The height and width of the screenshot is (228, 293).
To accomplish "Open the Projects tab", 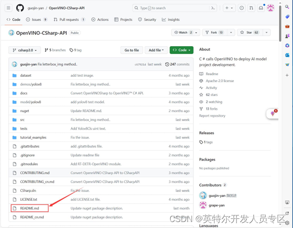I will pos(123,19).
